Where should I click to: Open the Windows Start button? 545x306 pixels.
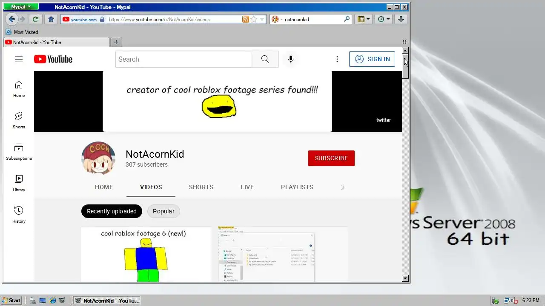coord(11,300)
